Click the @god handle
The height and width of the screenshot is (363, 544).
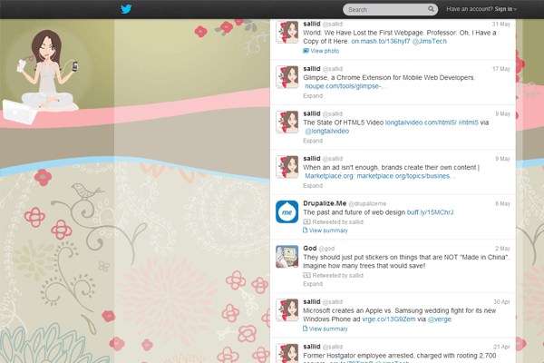coord(326,249)
